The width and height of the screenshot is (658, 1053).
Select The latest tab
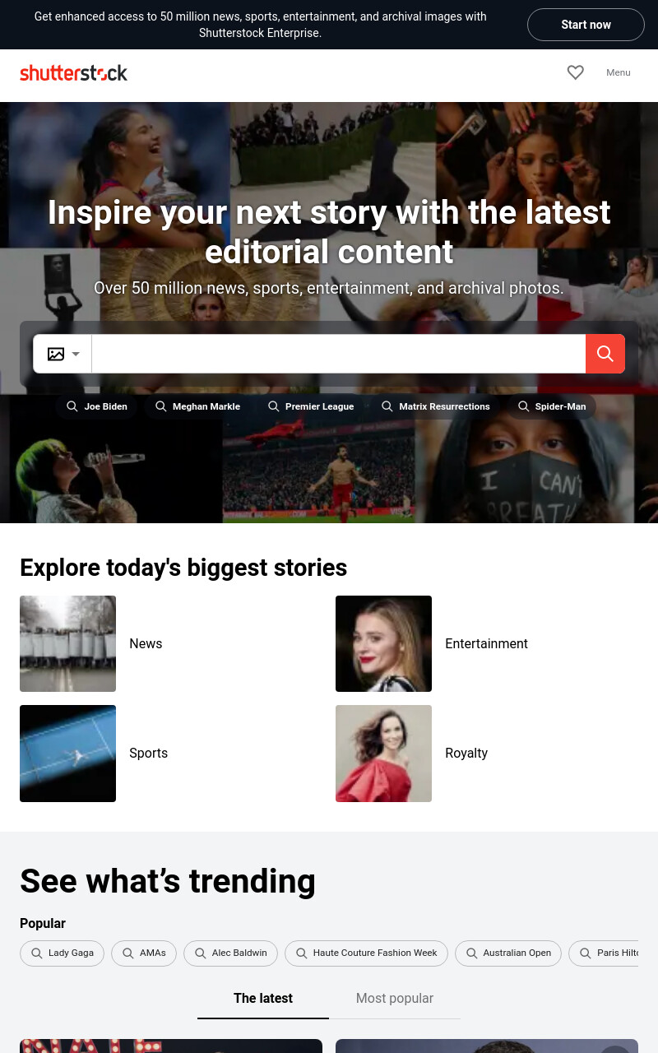pos(263,998)
